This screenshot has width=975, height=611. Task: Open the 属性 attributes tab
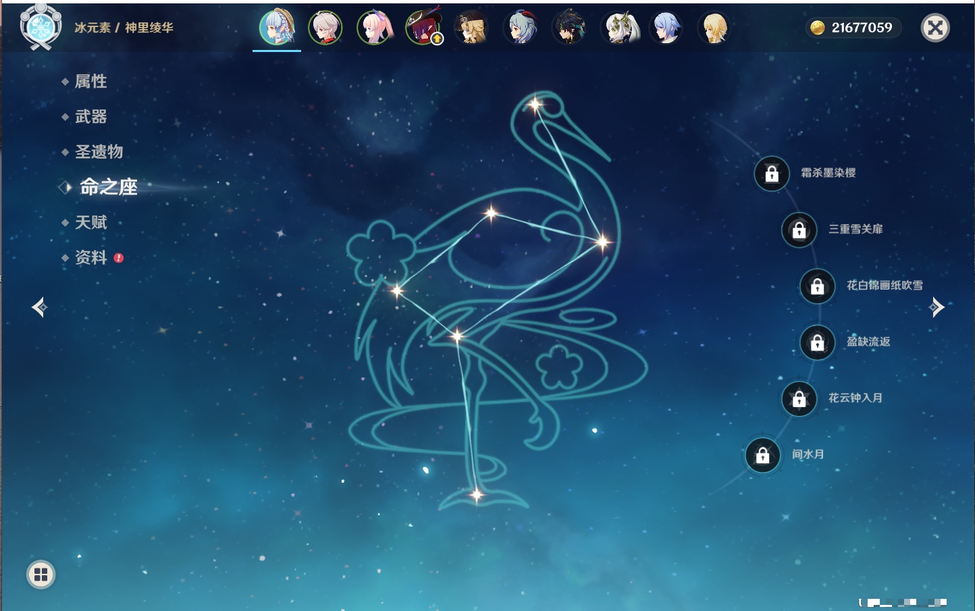[x=90, y=82]
